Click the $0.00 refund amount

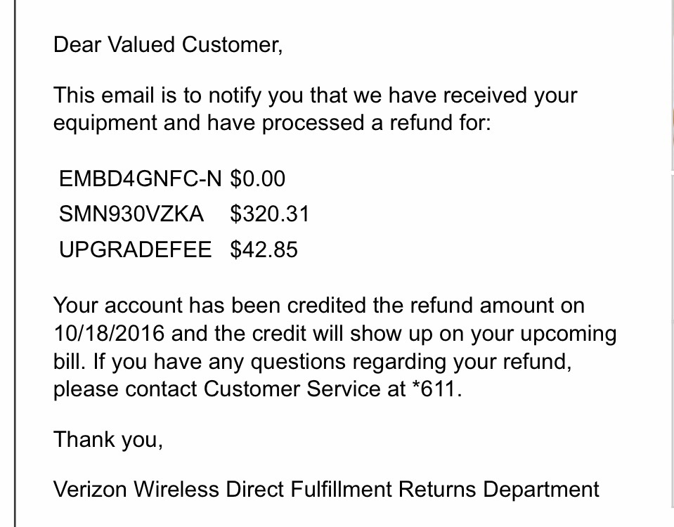[x=257, y=178]
